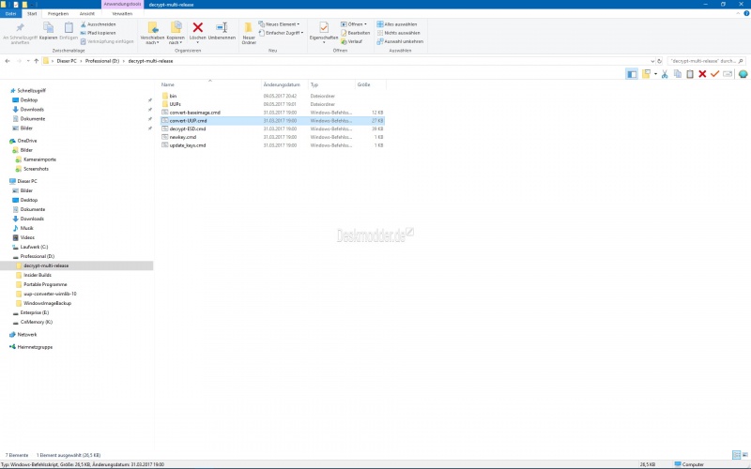Click Verlauf in the Öffnen group

(x=351, y=41)
